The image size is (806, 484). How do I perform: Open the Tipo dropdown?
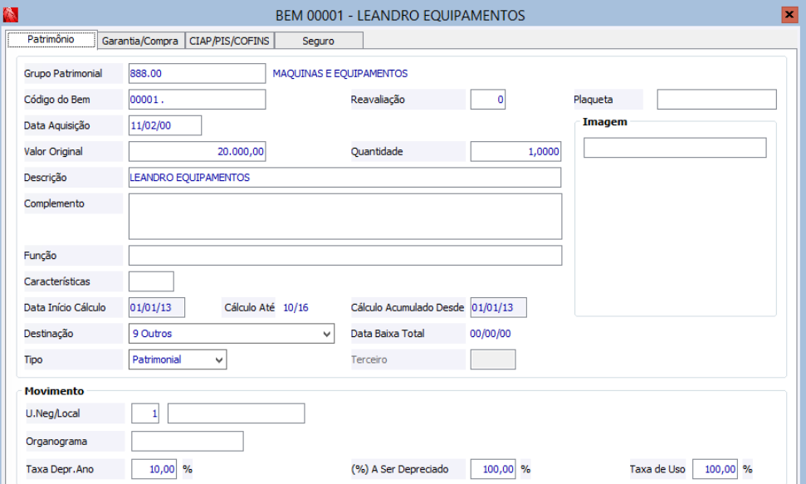178,359
